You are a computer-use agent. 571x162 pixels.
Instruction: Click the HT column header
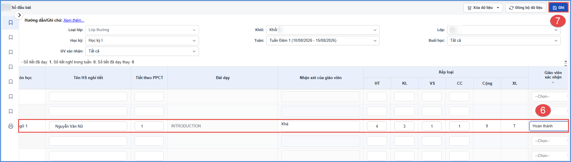coord(377,84)
